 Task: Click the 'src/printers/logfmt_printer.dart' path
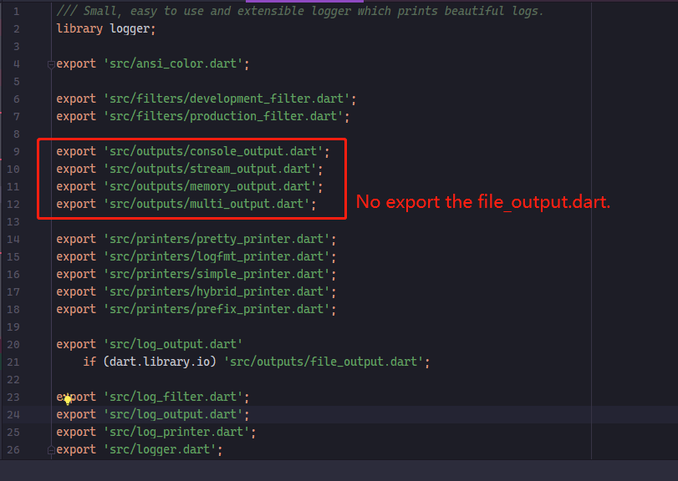point(217,257)
